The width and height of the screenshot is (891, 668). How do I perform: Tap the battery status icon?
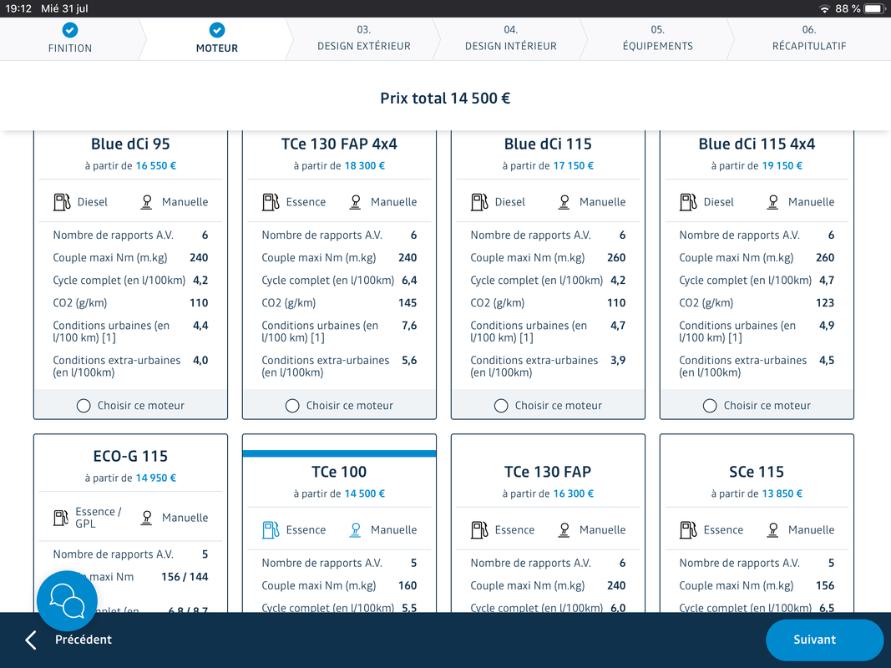point(874,8)
